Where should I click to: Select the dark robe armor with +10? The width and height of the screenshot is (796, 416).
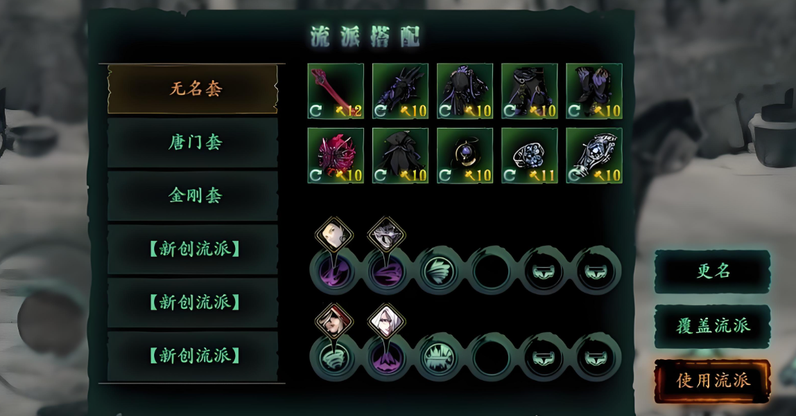tap(465, 91)
